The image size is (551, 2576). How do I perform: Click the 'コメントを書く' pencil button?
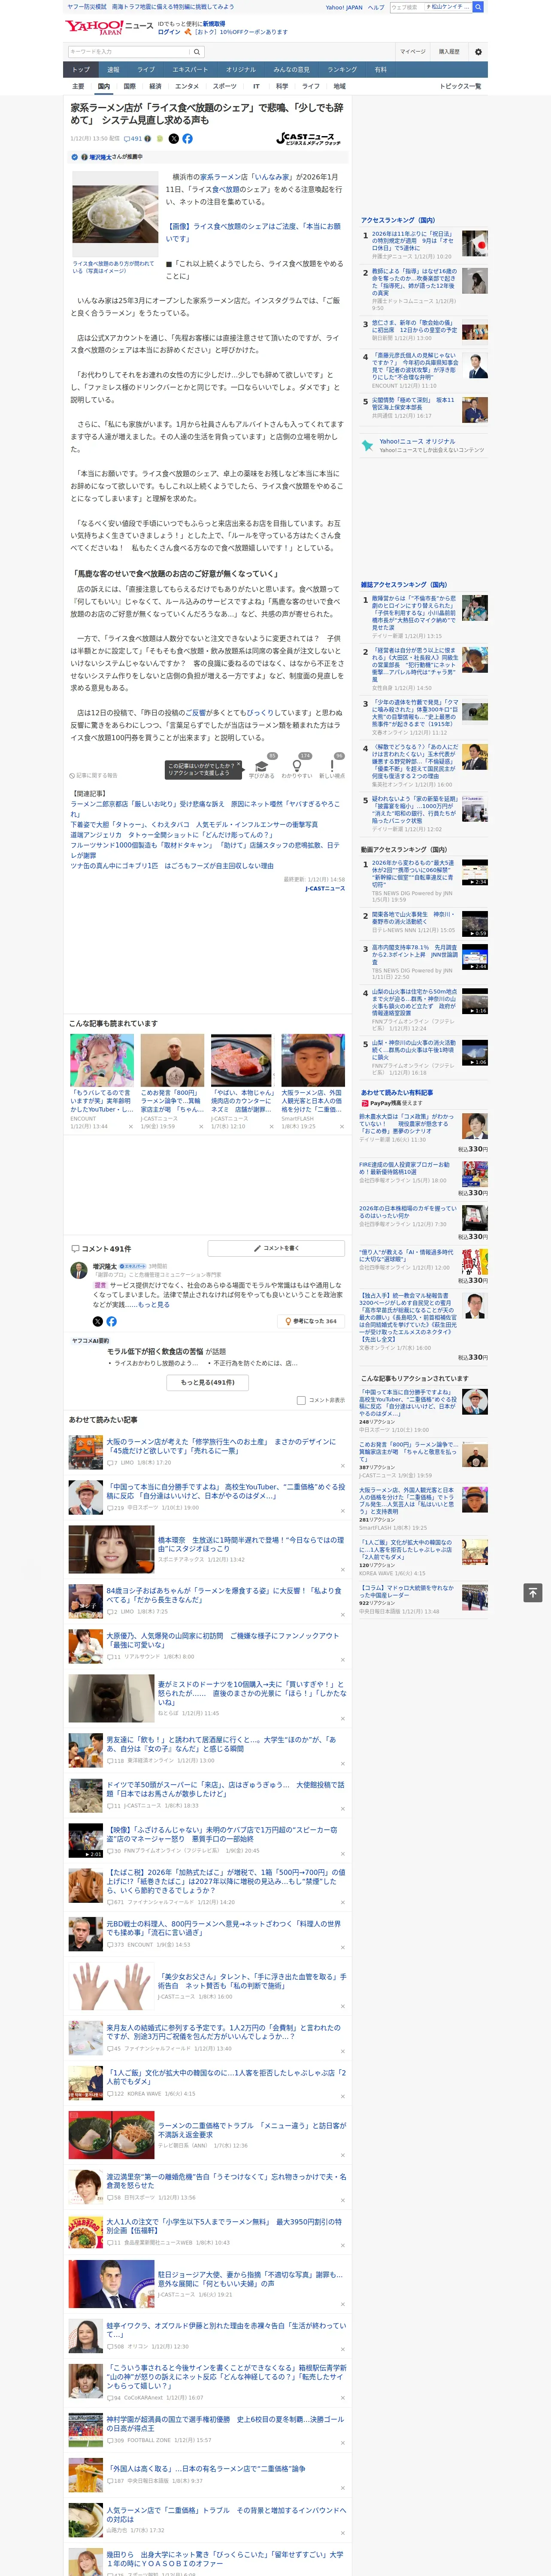(277, 1248)
